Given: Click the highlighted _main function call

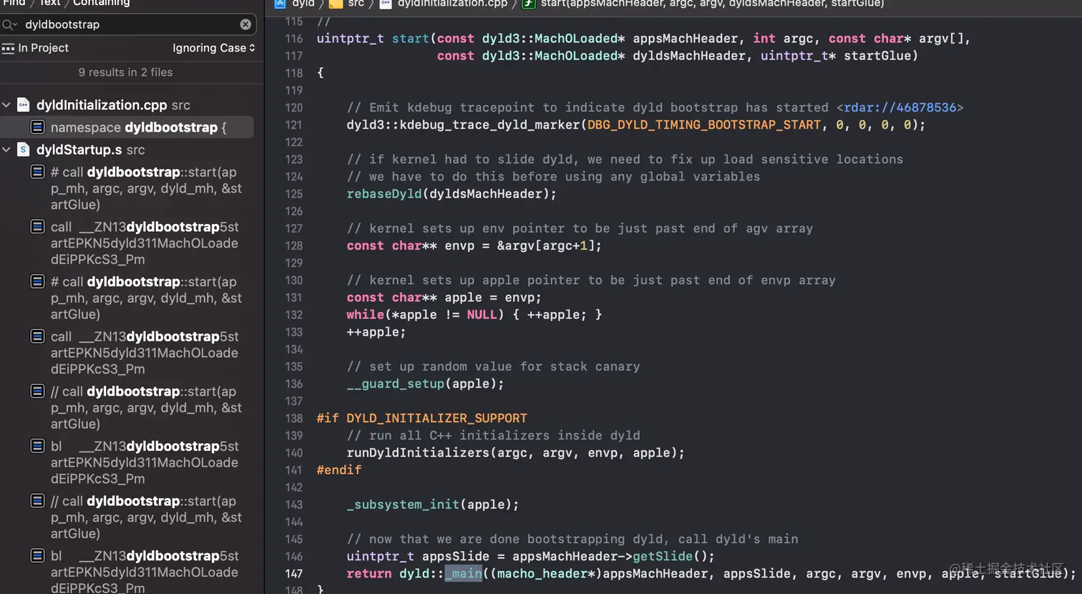Looking at the screenshot, I should (463, 573).
